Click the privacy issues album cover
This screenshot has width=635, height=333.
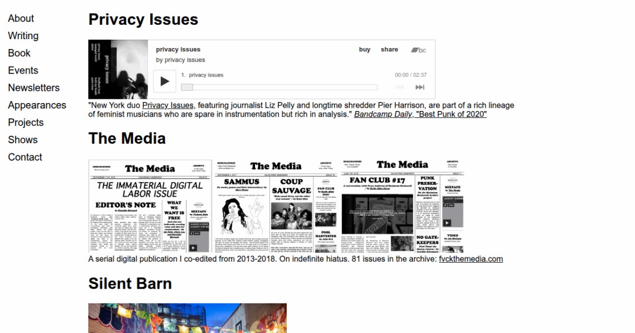pos(118,69)
